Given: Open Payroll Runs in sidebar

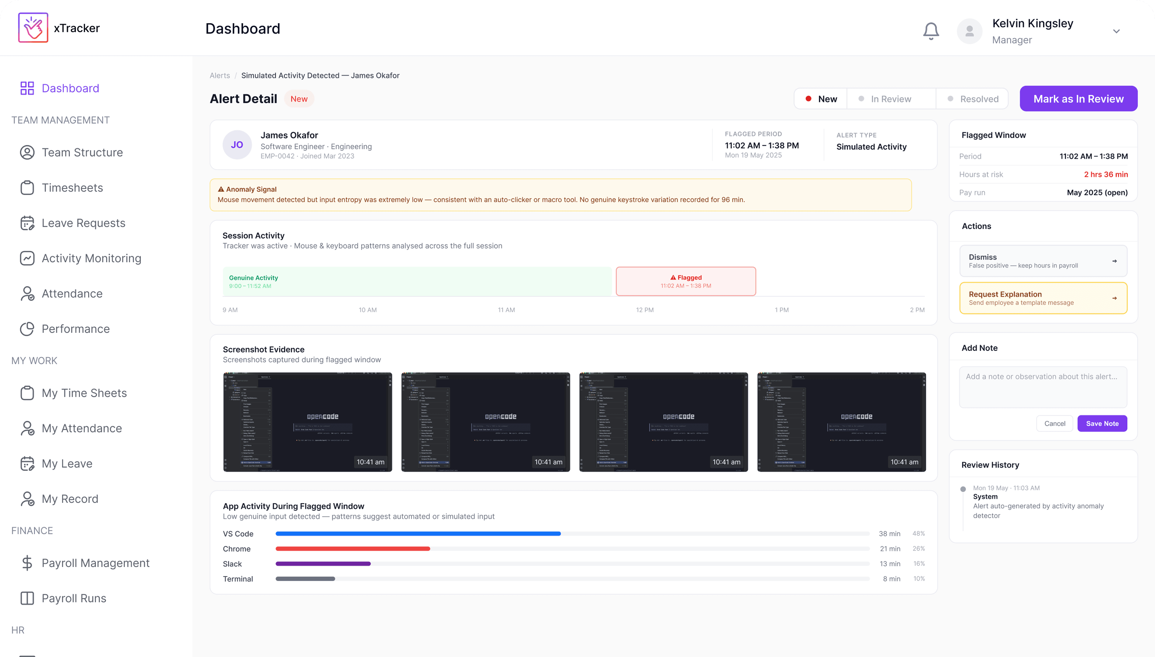Looking at the screenshot, I should pos(63,598).
